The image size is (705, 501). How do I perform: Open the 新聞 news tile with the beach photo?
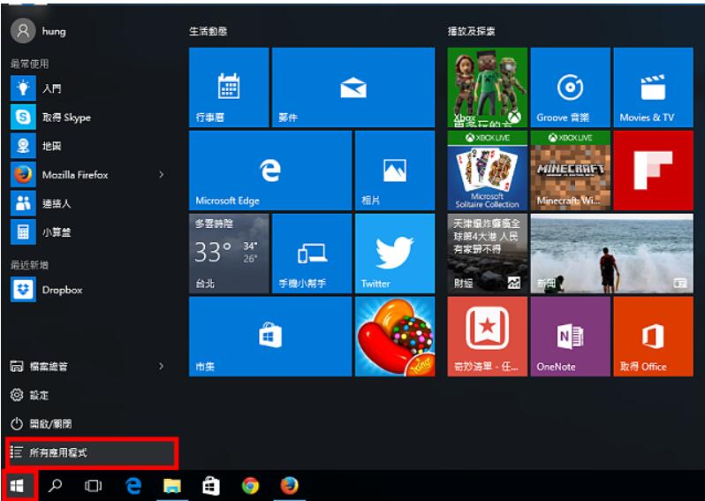coord(612,254)
